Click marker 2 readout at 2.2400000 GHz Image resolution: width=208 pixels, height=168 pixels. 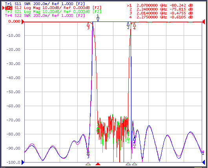[161, 9]
